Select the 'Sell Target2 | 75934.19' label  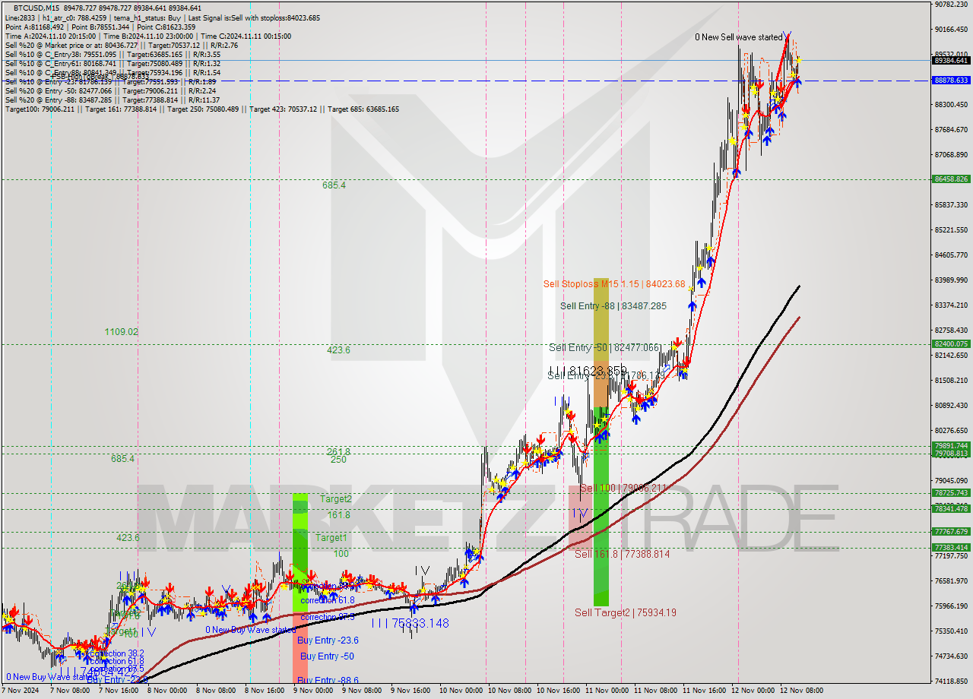[x=625, y=612]
